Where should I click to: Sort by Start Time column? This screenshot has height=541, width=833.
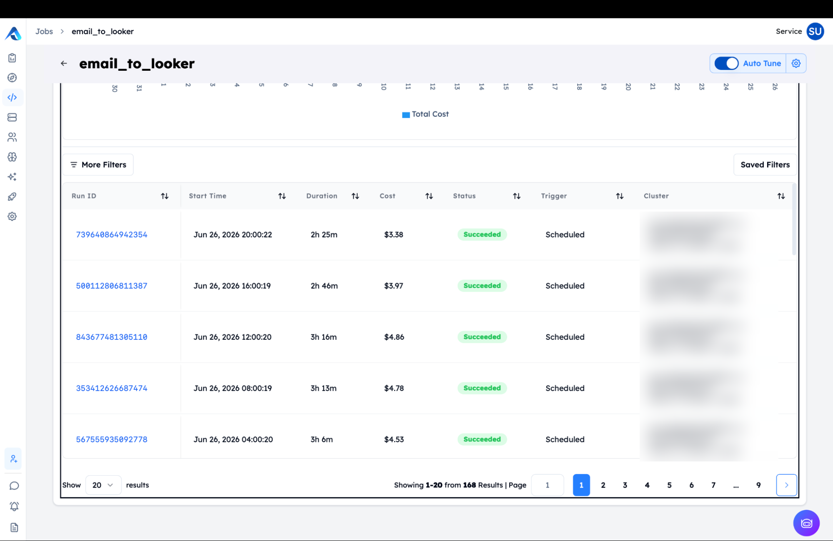(x=282, y=196)
